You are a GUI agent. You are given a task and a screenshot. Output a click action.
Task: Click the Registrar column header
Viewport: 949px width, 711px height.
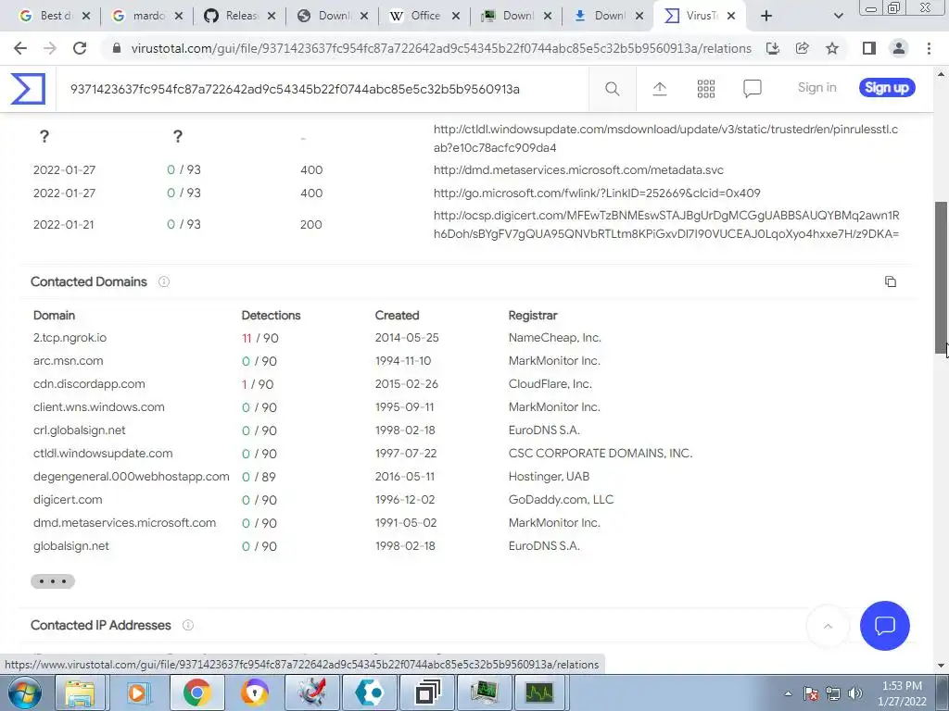(533, 315)
